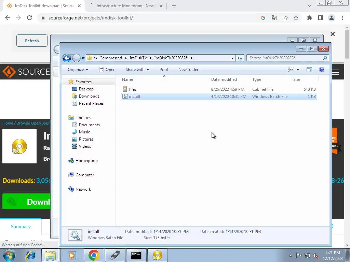The width and height of the screenshot is (350, 262).
Task: Open the Videos library
Action: coord(85,146)
